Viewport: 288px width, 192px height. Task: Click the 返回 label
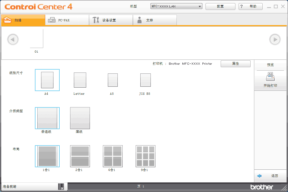(275, 176)
